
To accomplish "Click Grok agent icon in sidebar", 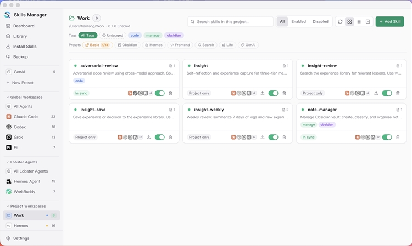I will pos(9,138).
